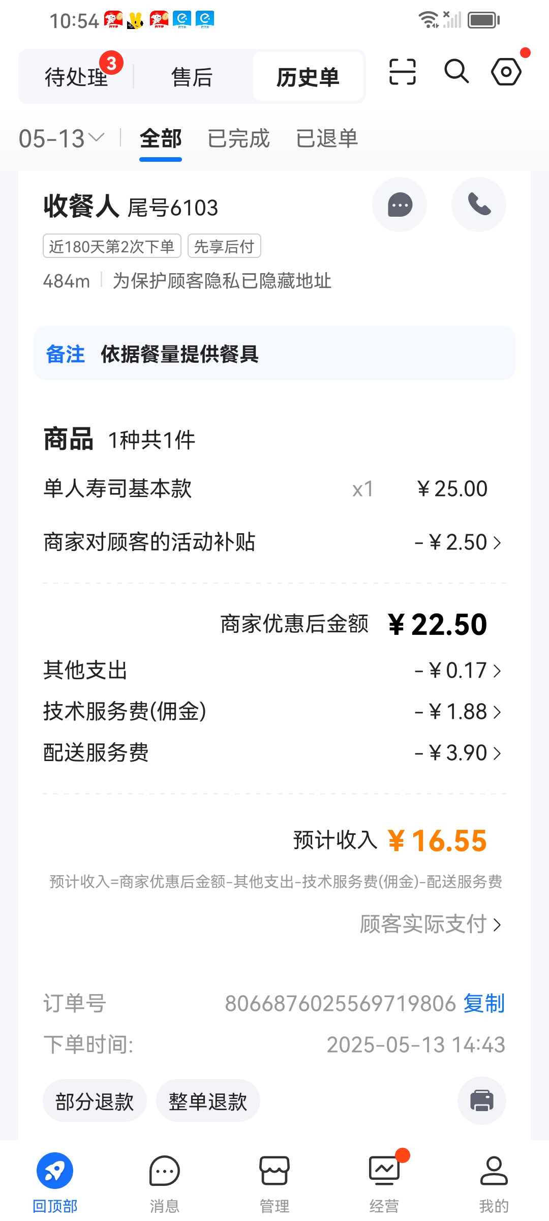Tap the scan QR code icon
The image size is (549, 1221).
coord(402,71)
